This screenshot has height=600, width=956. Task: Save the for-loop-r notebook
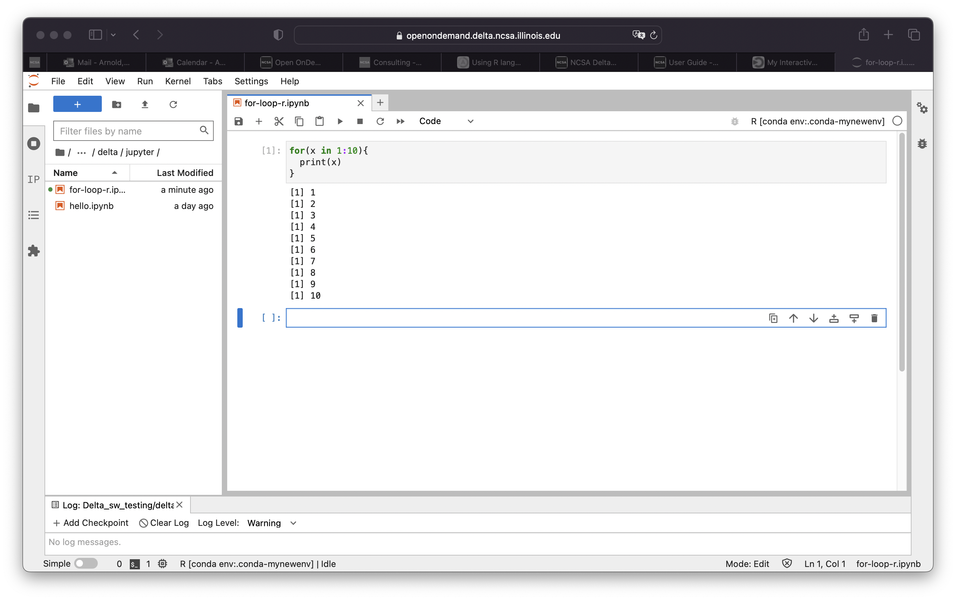pyautogui.click(x=238, y=121)
